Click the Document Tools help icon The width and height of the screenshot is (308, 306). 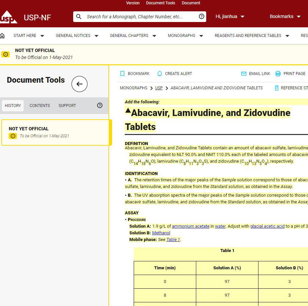click(100, 105)
